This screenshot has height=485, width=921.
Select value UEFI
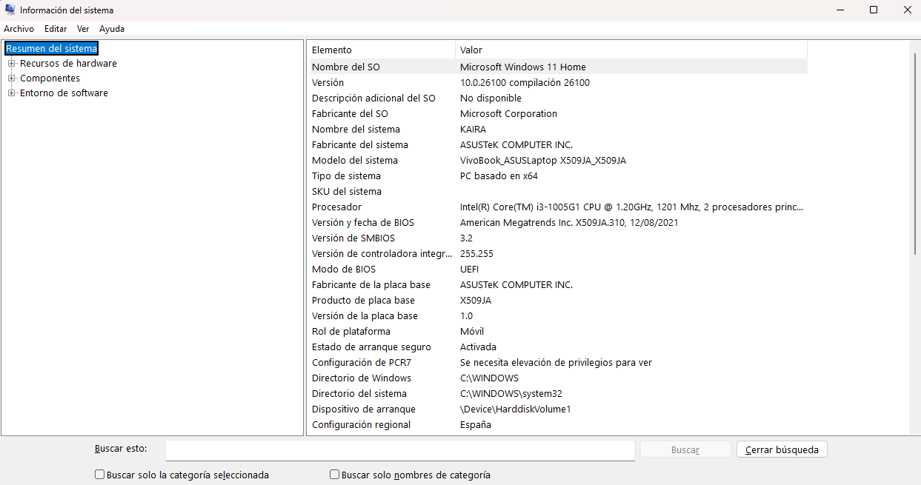(x=469, y=269)
